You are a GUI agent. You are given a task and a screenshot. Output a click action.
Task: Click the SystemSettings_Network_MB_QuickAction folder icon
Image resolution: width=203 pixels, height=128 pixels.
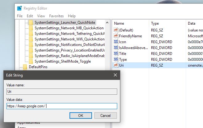pos(31,28)
